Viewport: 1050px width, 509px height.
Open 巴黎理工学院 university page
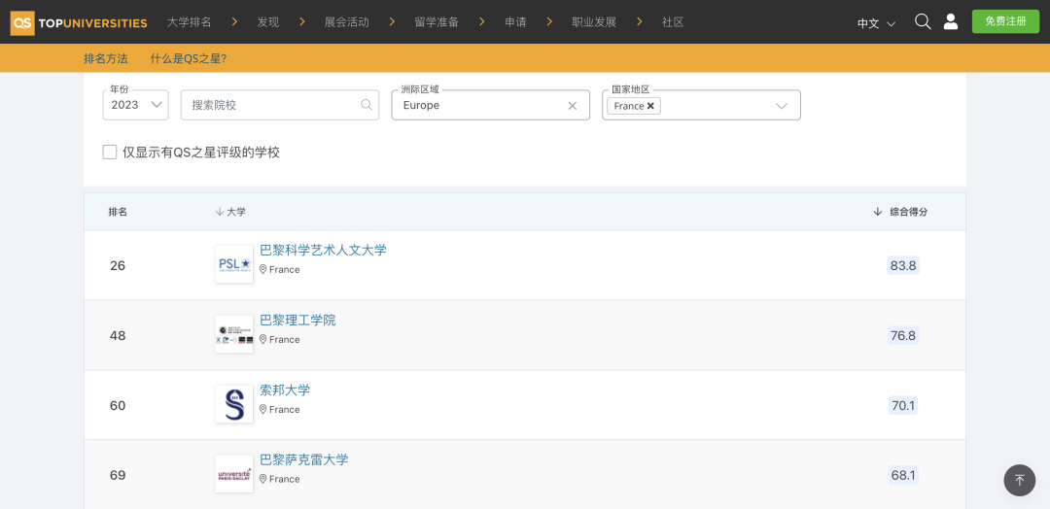297,321
